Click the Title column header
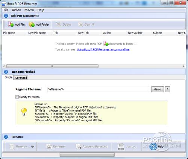 pos(64,33)
